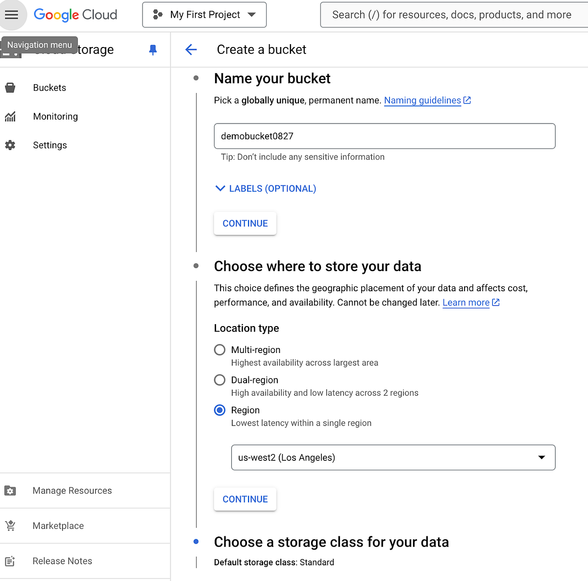The height and width of the screenshot is (581, 588).
Task: Click the bucket name input field
Action: 385,136
